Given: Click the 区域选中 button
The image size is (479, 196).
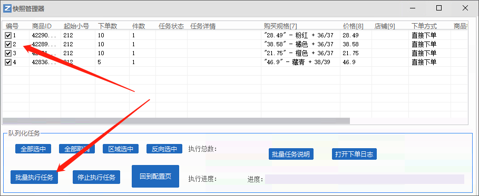Looking at the screenshot, I should [x=121, y=149].
